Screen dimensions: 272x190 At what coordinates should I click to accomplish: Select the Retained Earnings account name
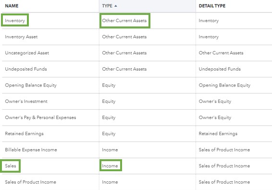(x=24, y=134)
